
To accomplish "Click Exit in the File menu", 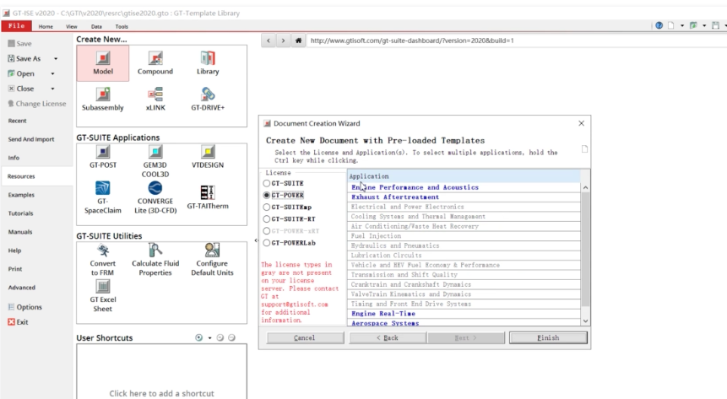I will pyautogui.click(x=18, y=322).
